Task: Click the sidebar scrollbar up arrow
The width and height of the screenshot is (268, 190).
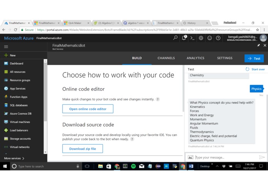Action: [x=45, y=61]
